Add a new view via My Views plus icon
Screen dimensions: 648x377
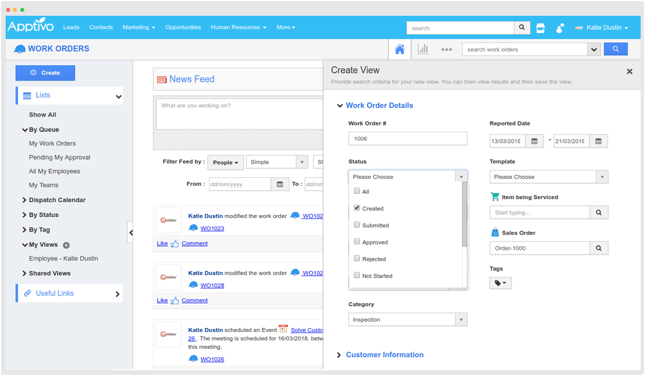pos(66,246)
